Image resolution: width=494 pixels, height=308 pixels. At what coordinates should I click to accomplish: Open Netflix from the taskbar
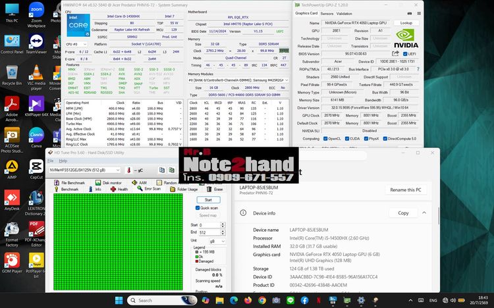pos(319,301)
